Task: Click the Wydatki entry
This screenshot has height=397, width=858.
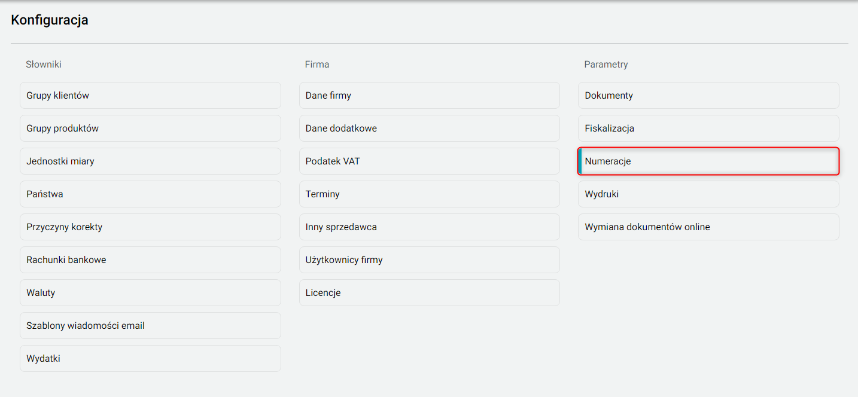Action: coord(150,359)
